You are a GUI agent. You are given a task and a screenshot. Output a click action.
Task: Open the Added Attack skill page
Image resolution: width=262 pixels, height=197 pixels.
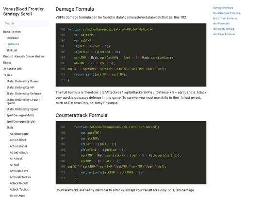pos(19,152)
